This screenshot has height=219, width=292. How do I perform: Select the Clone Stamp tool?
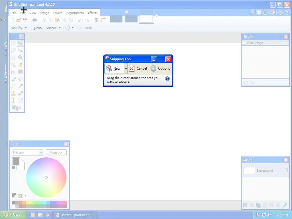(x=13, y=93)
